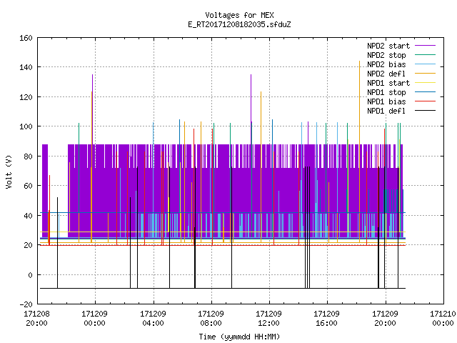Click the Volt (V) y-axis label

tap(9, 171)
